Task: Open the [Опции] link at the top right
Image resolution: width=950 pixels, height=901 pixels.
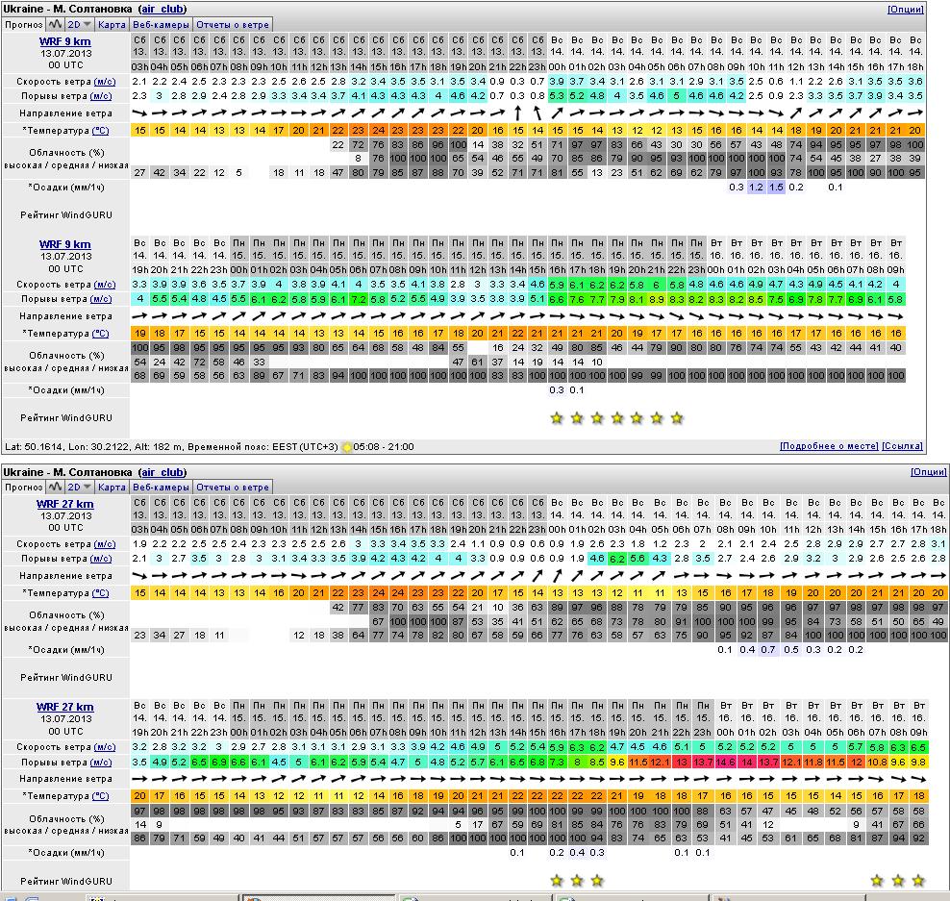Action: coord(905,9)
